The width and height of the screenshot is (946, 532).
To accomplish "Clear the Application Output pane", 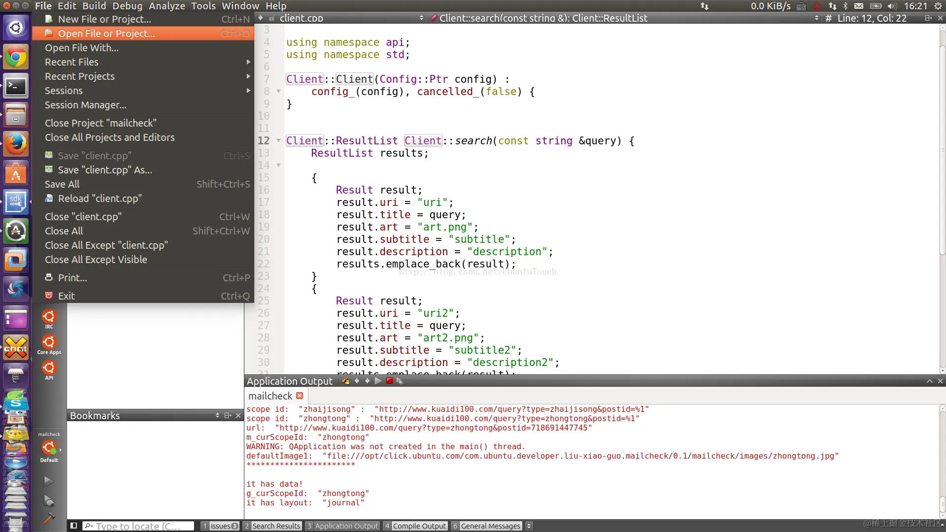I will [345, 381].
